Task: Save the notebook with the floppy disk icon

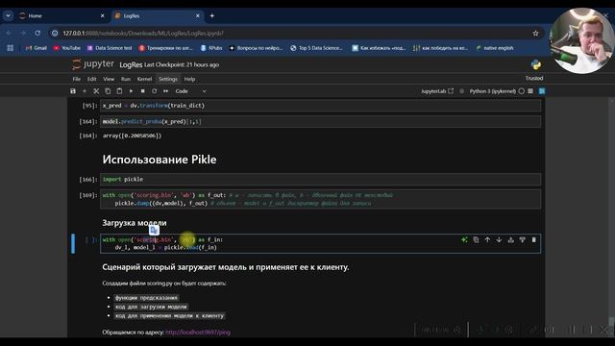Action: coord(73,91)
